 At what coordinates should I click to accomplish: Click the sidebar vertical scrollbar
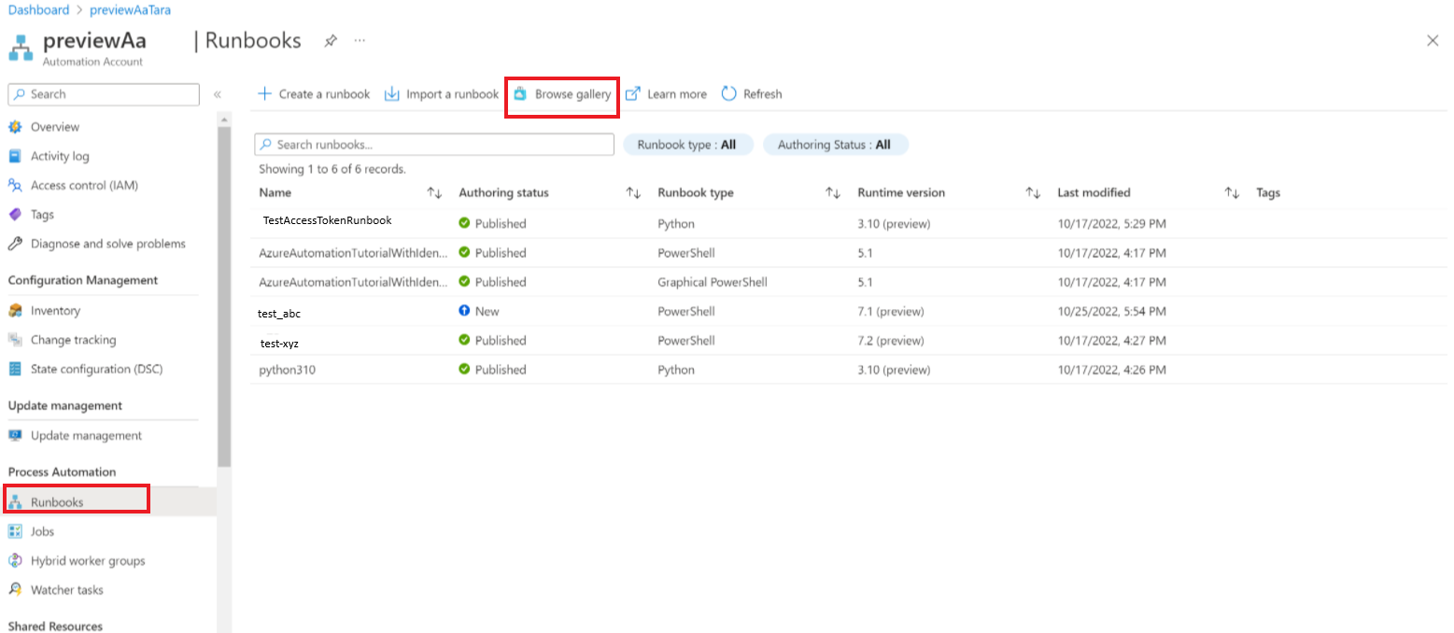click(224, 297)
